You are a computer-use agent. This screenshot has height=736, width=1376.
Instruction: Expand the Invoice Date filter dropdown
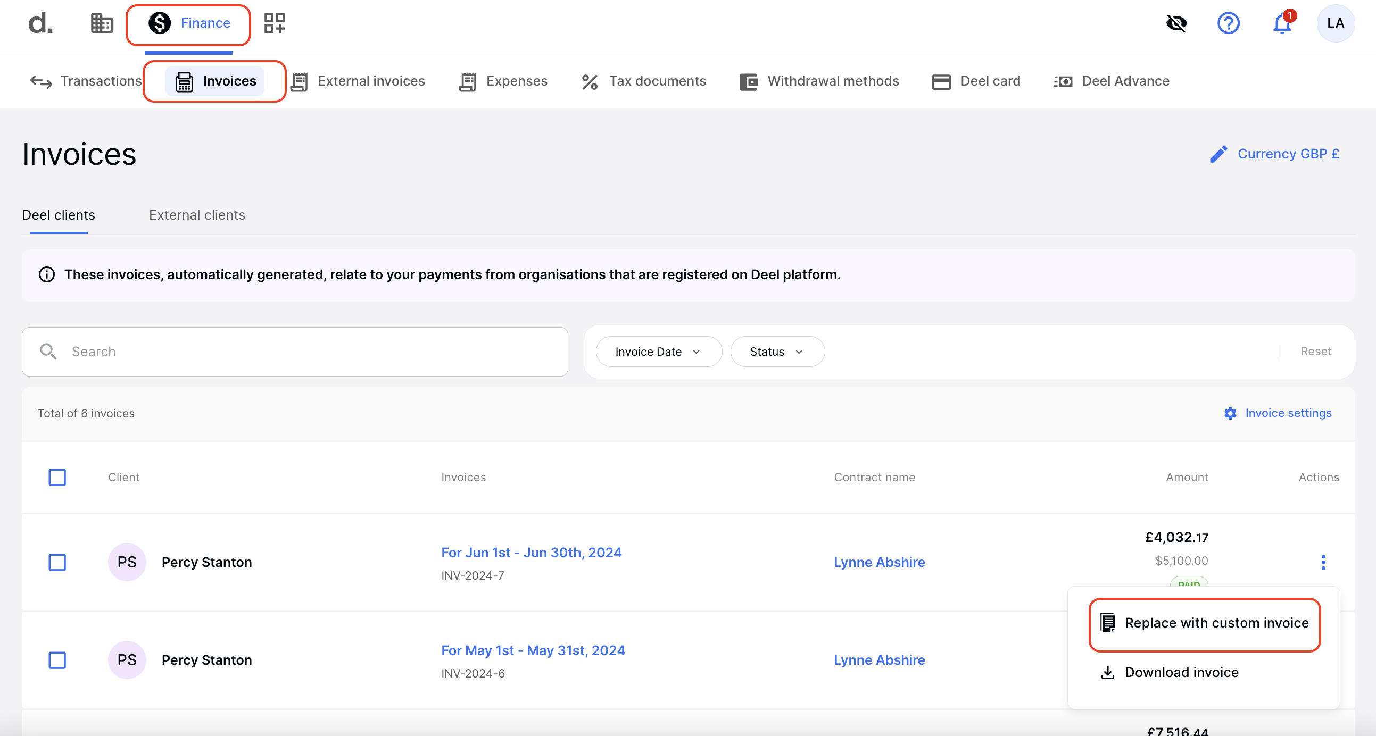[x=659, y=352]
